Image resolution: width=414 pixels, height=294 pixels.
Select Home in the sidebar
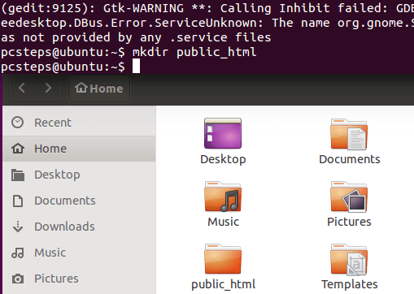coord(79,149)
